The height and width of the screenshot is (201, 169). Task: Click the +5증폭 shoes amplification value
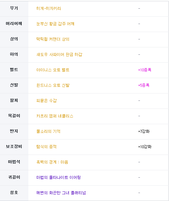pos(144,85)
